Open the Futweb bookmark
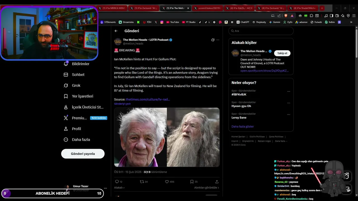Screen dimensions: 358x201 pos(316,22)
